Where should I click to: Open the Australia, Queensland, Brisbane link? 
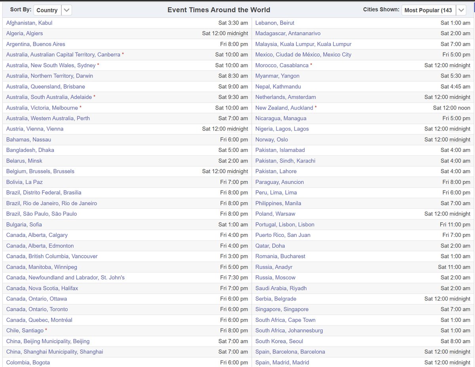click(46, 87)
